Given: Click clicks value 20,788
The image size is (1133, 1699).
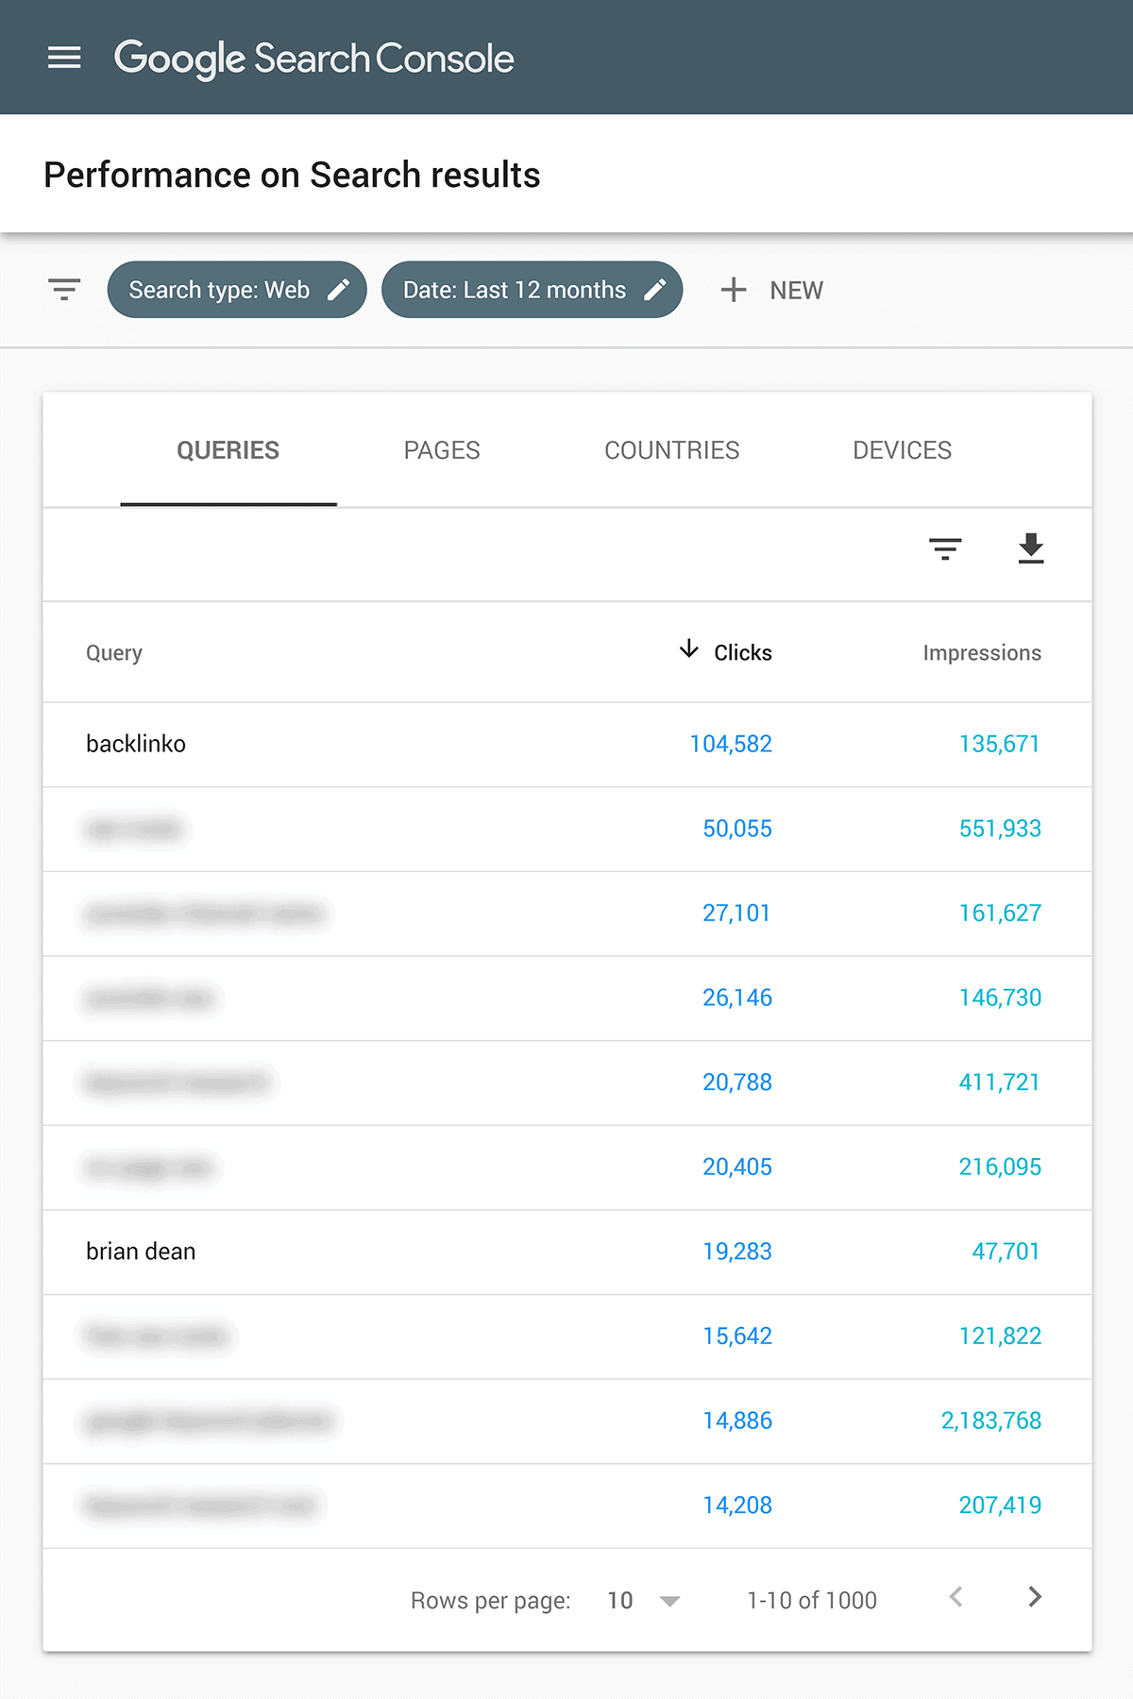Looking at the screenshot, I should (x=737, y=1083).
